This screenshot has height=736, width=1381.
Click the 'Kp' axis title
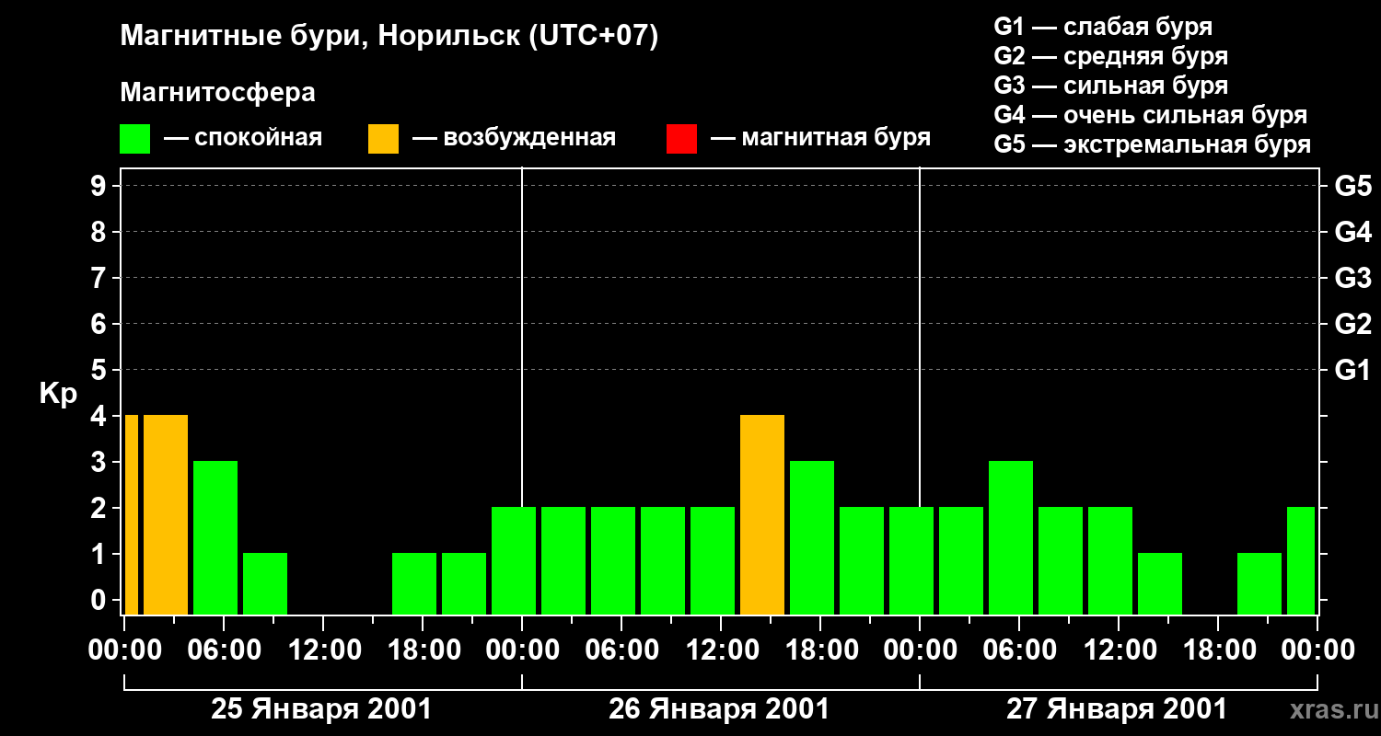(58, 394)
